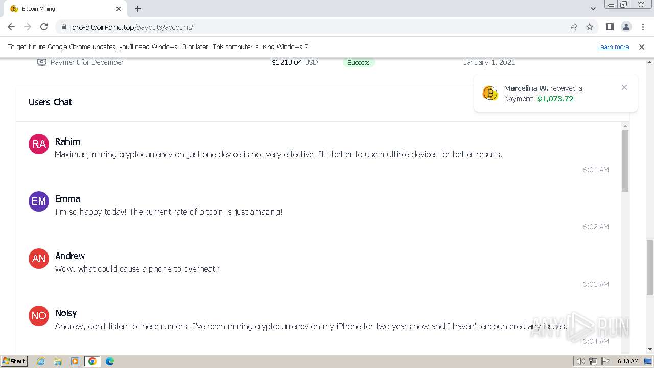The width and height of the screenshot is (654, 368).
Task: Click the January 1, 2023 date
Action: 489,62
